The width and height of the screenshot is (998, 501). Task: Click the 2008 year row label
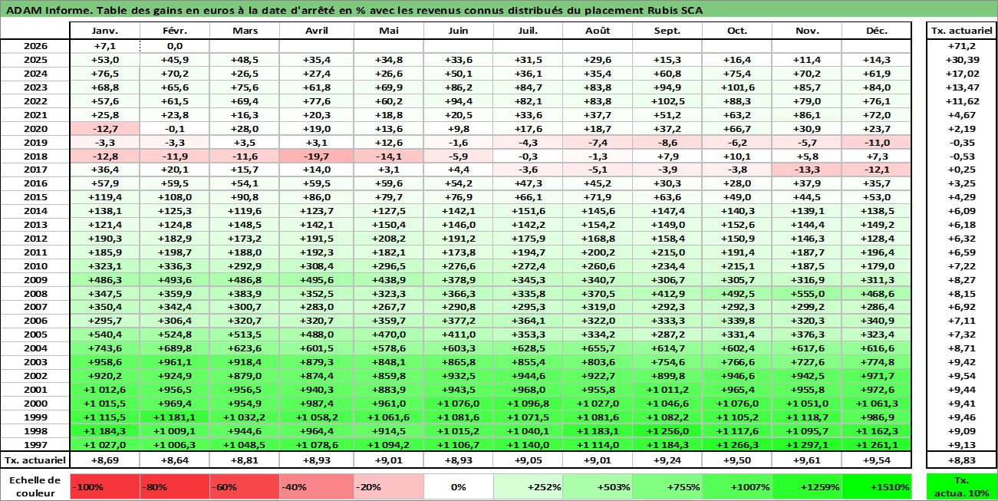36,295
